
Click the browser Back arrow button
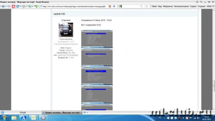tap(3, 6)
